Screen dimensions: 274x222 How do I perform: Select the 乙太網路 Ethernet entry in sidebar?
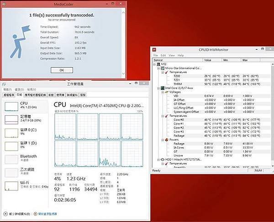26,172
